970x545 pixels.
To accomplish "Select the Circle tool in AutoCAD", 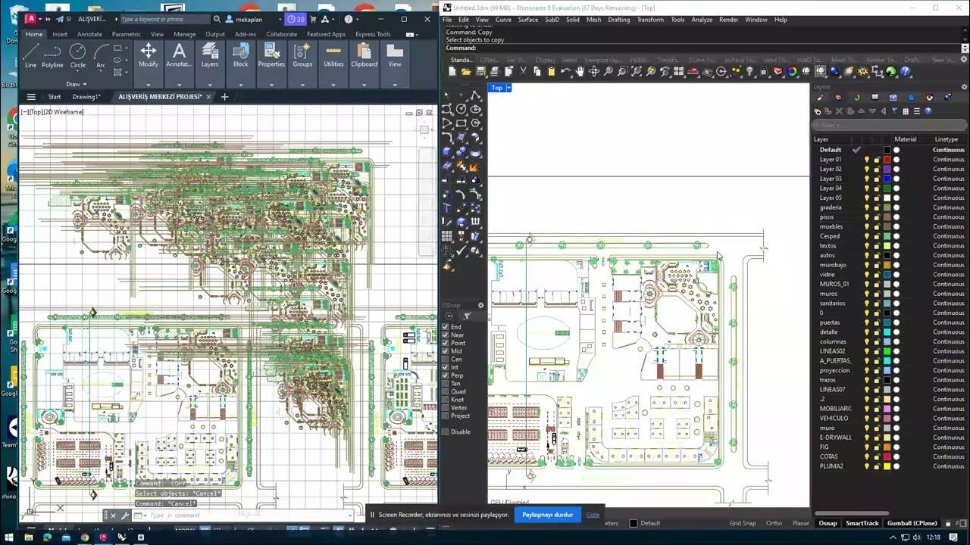I will pos(77,56).
